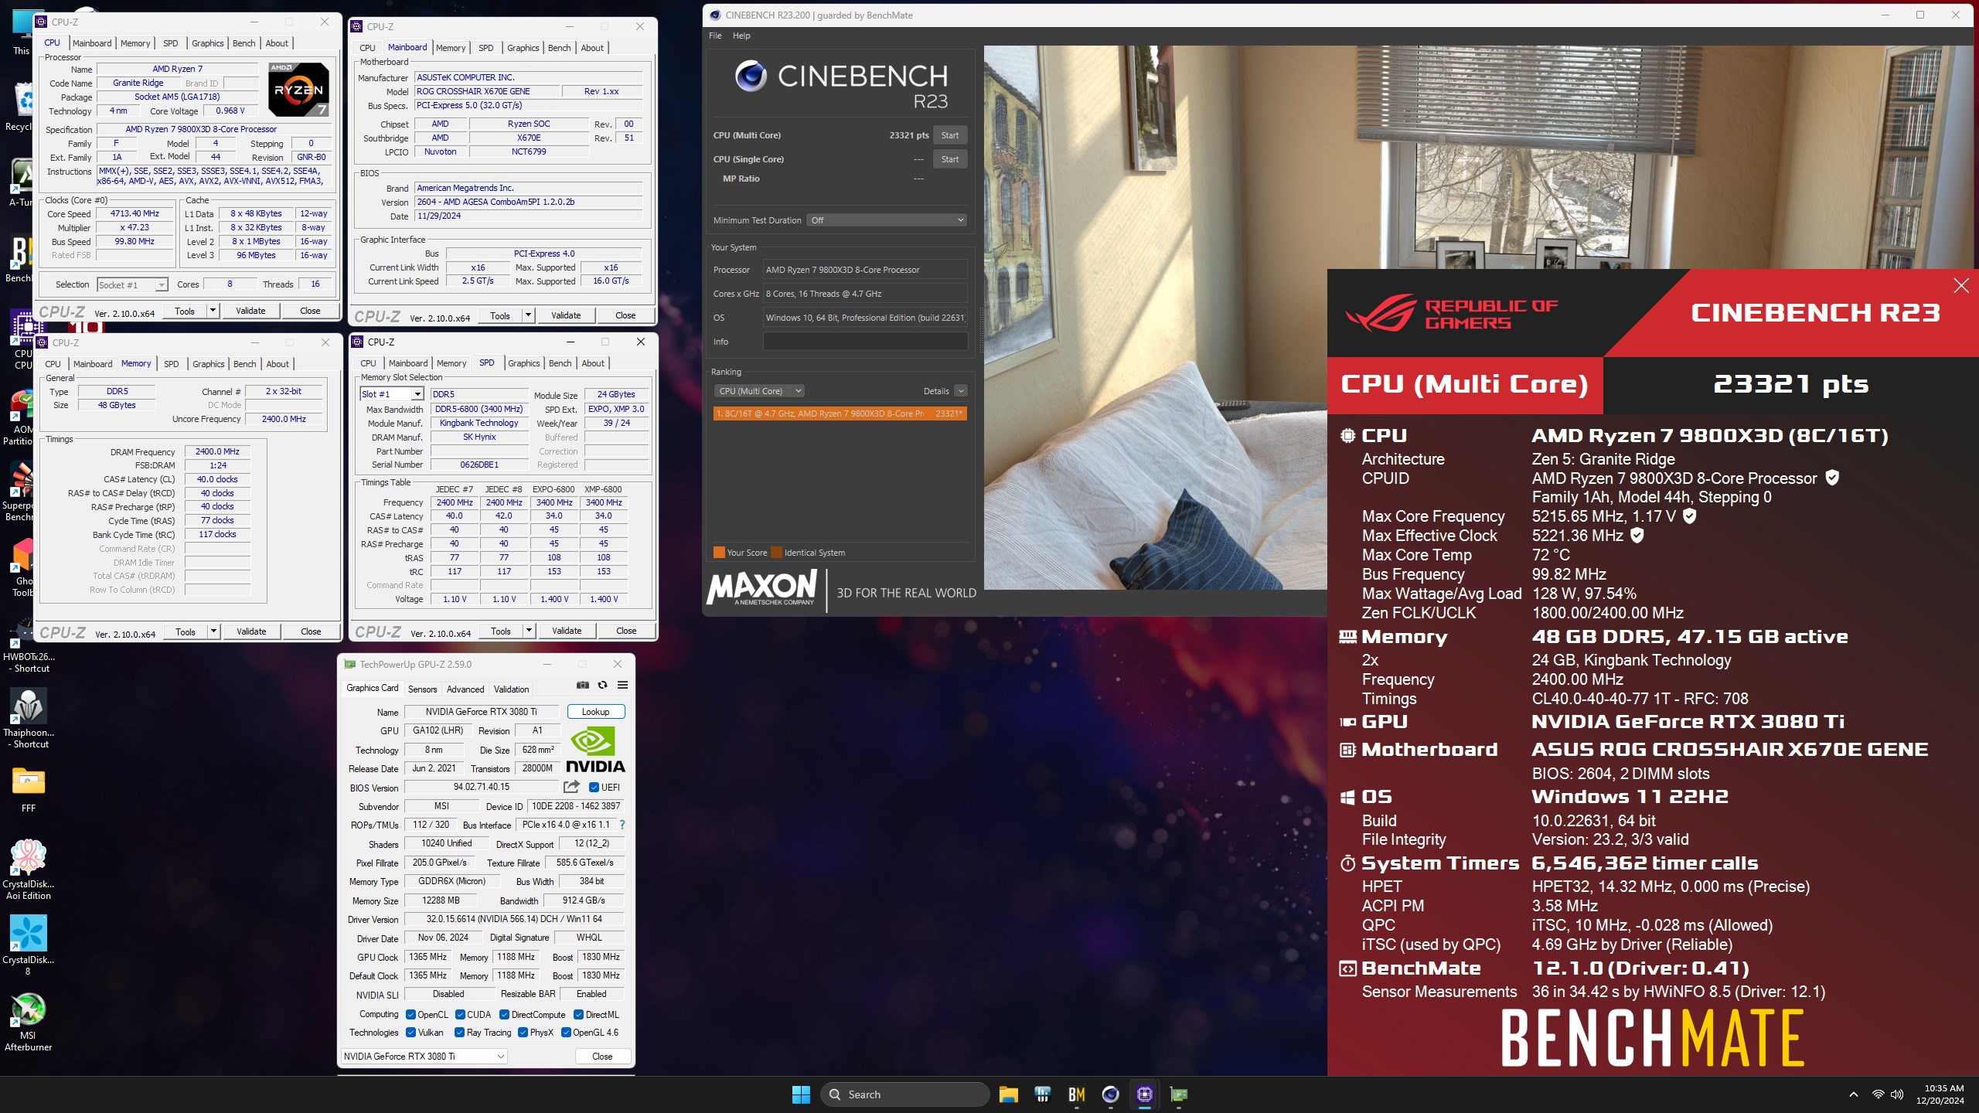Click the purple CPU-Z chip icon on the taskbar
The height and width of the screenshot is (1113, 1979).
1144,1094
